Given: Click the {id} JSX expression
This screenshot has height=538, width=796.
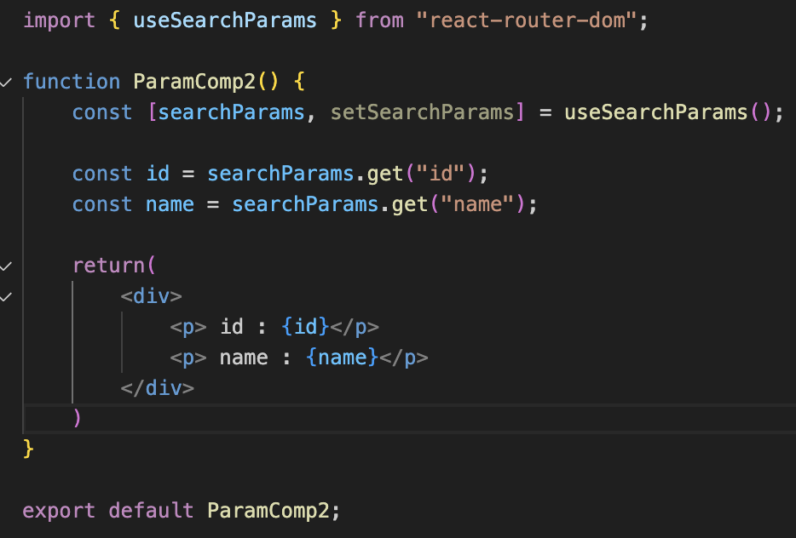Looking at the screenshot, I should 305,327.
